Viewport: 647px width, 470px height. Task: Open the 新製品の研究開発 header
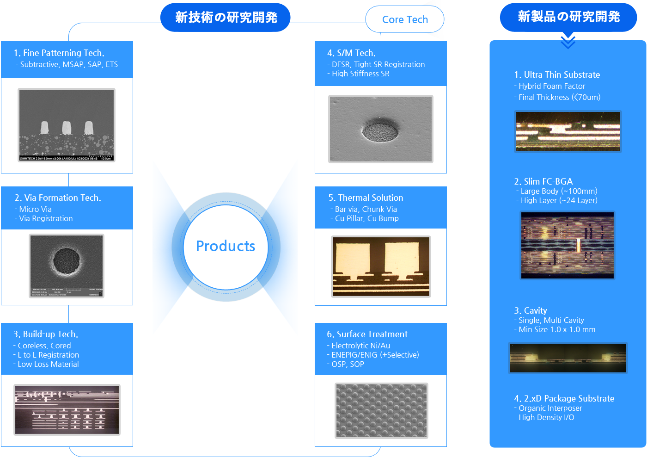(568, 17)
